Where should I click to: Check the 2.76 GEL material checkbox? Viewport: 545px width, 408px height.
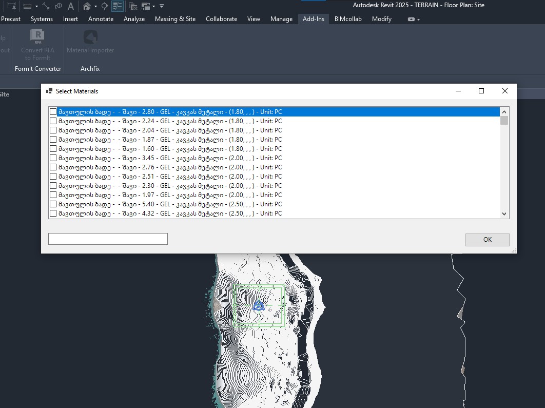coord(53,167)
